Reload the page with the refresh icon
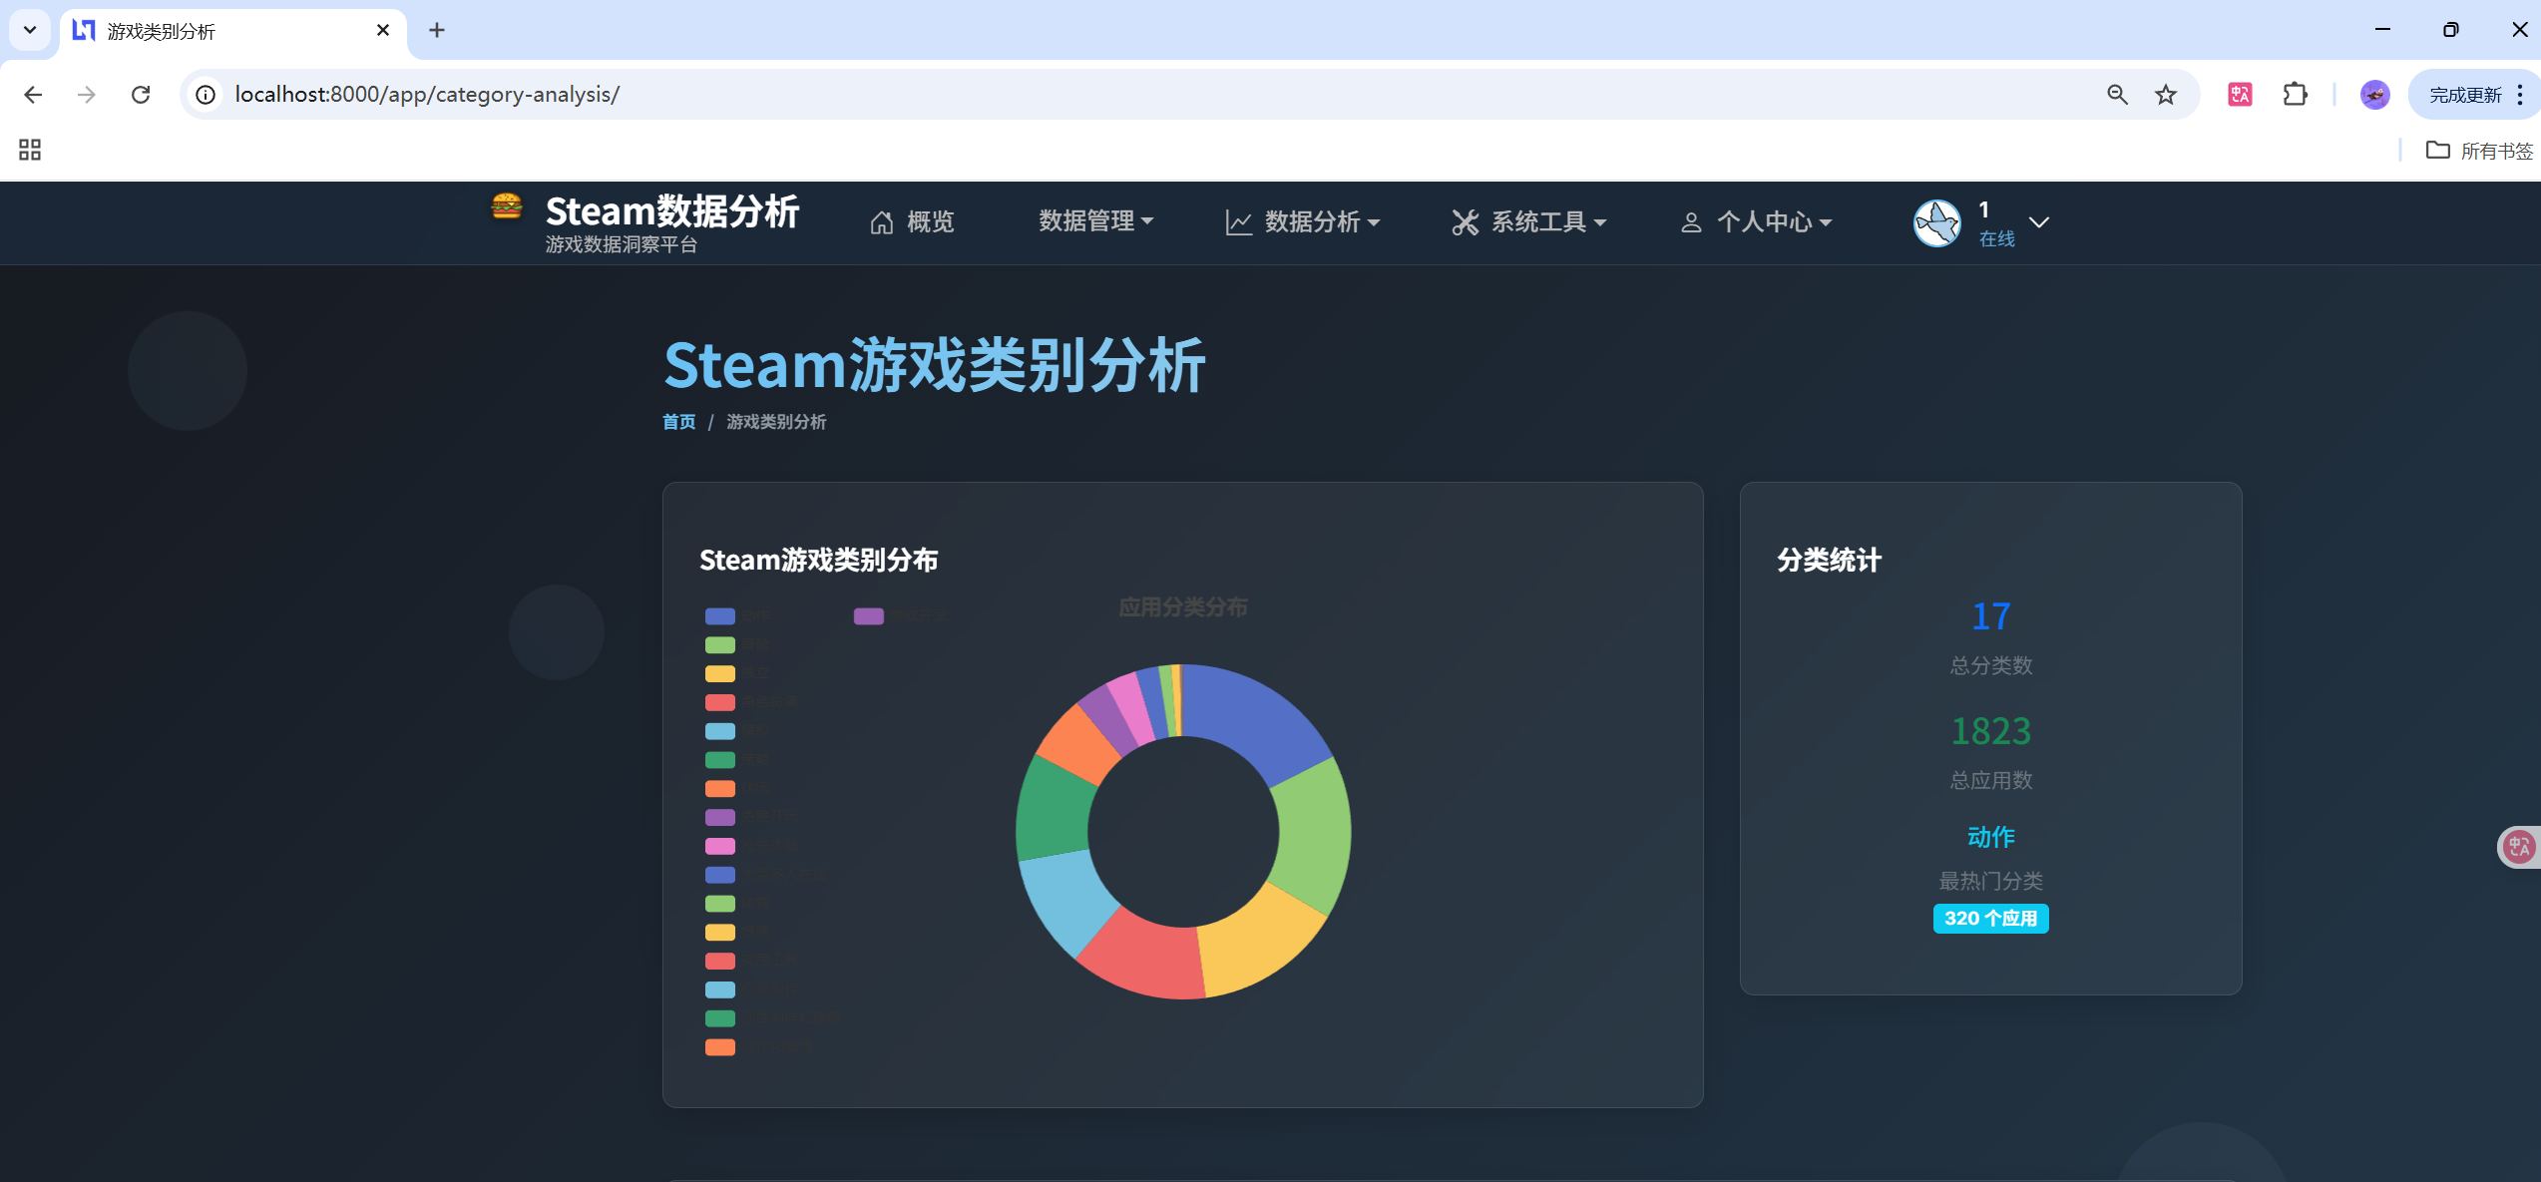The width and height of the screenshot is (2541, 1182). tap(141, 95)
